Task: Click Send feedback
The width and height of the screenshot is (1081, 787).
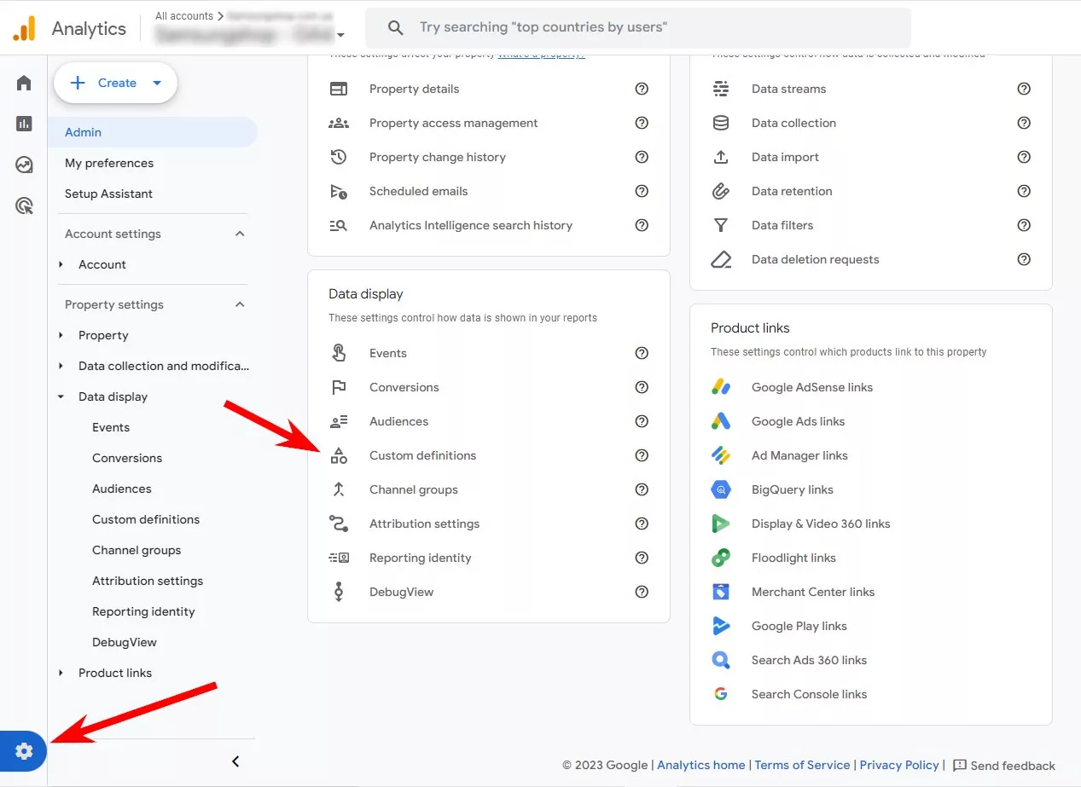Action: [1004, 765]
